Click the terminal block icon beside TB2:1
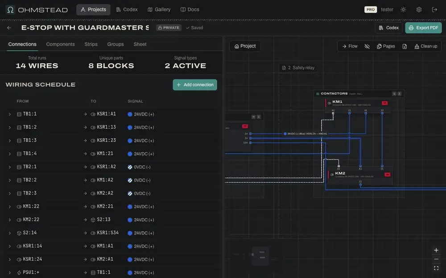This screenshot has height=278, width=446. [19, 167]
